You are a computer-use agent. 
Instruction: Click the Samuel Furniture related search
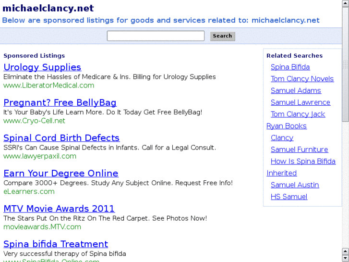click(299, 150)
